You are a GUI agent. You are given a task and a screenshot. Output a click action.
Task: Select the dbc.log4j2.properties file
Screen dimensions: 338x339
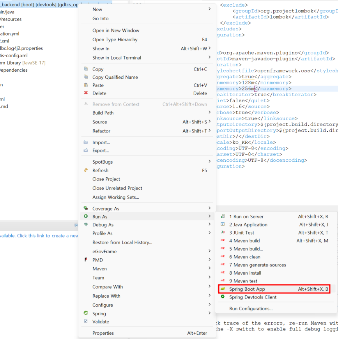point(21,48)
